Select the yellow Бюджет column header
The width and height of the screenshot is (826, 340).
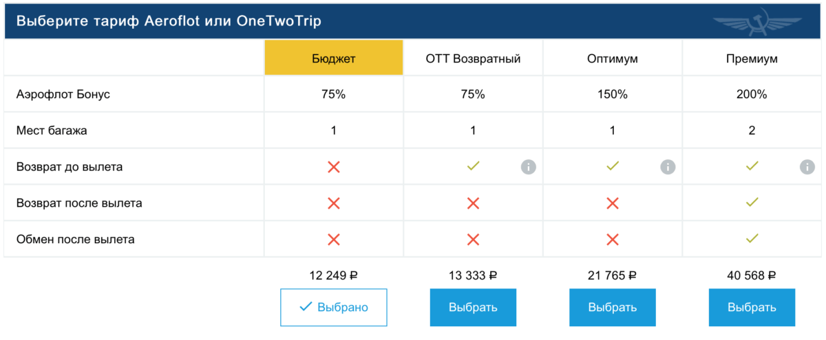pos(334,58)
